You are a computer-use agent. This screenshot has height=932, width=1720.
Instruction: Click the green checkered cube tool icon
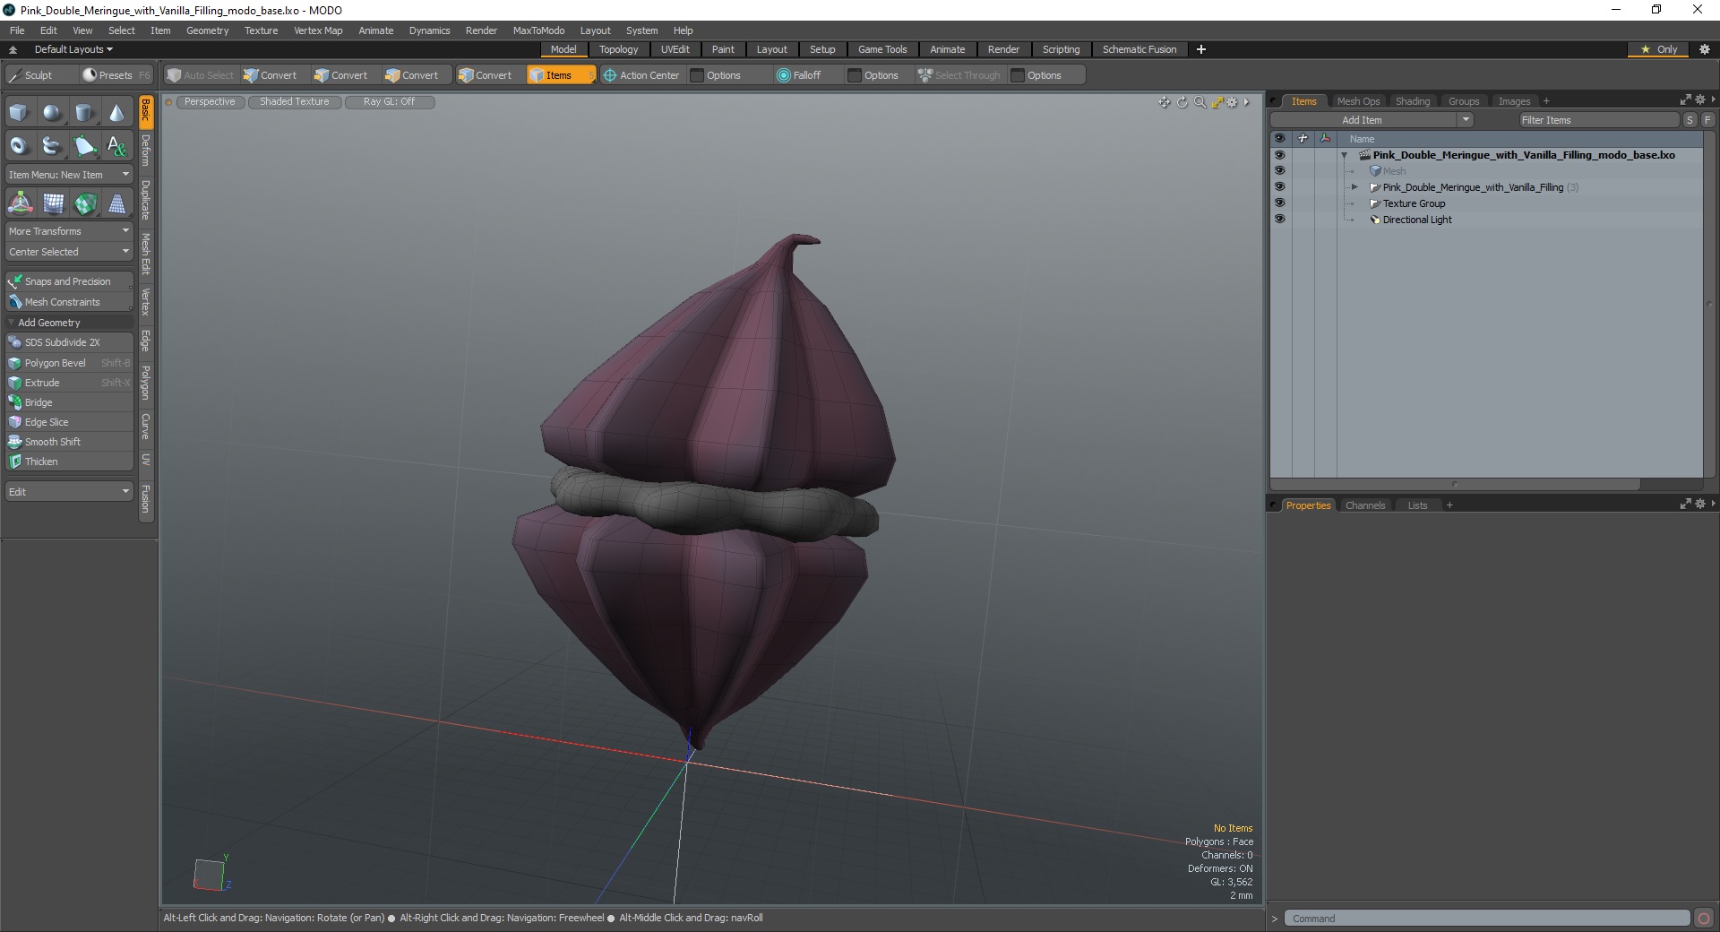[x=85, y=204]
